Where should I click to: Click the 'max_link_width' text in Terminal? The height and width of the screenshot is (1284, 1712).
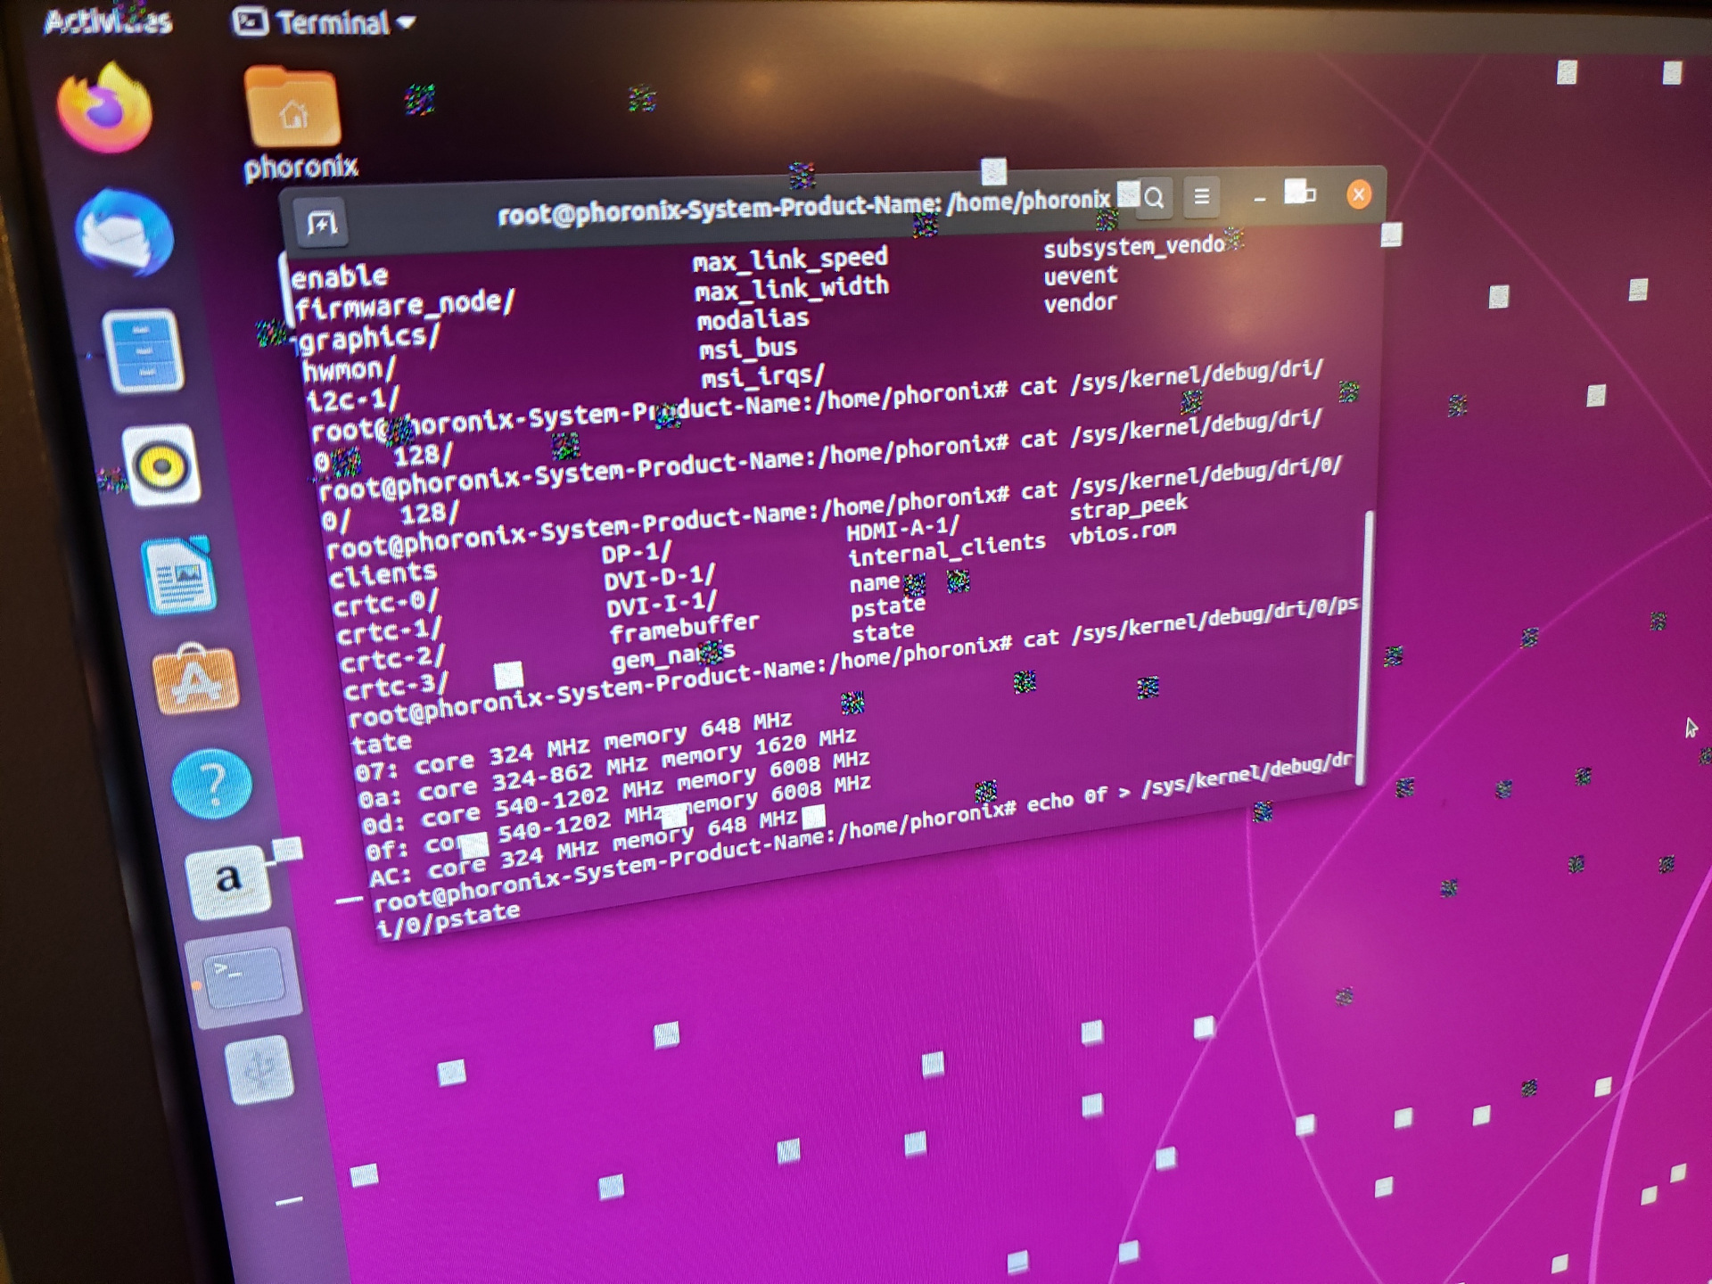click(x=792, y=288)
